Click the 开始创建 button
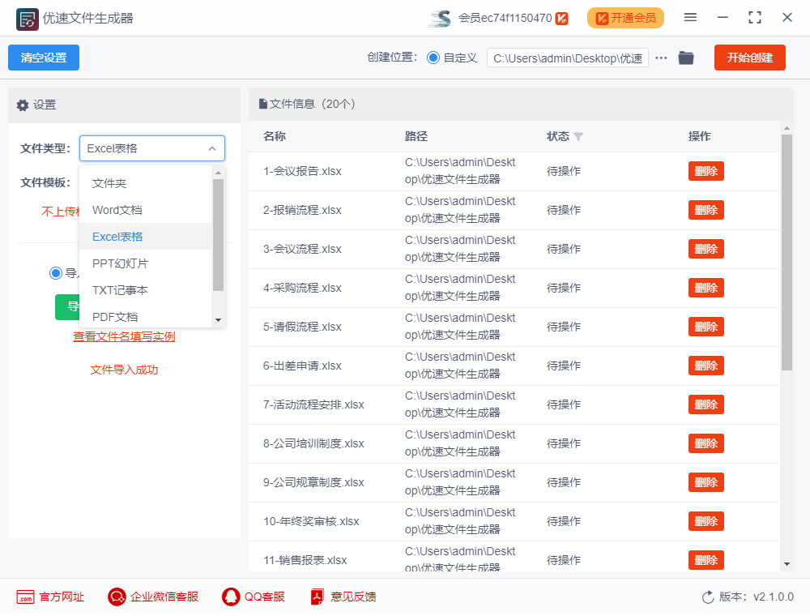Viewport: 810px width, 616px height. tap(749, 58)
